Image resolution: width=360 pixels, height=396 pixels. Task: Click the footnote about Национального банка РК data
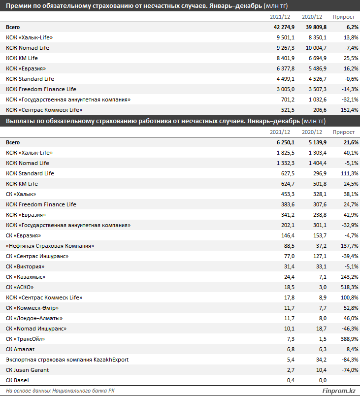pyautogui.click(x=61, y=391)
